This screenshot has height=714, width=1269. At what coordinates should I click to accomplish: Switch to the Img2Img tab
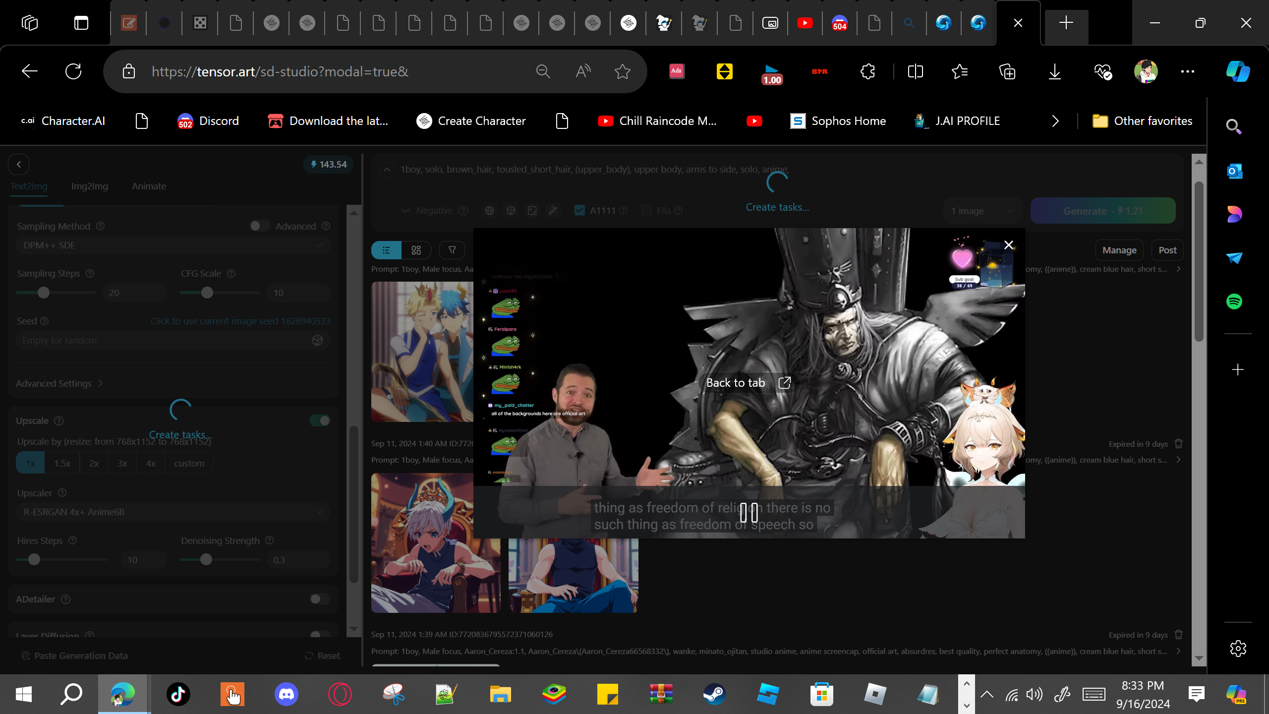click(x=90, y=186)
